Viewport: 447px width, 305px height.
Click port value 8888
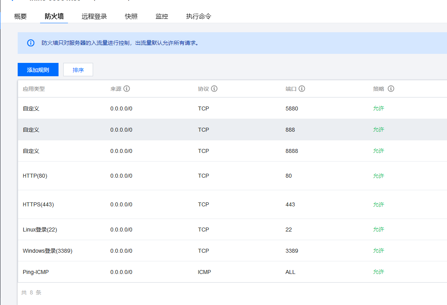pyautogui.click(x=291, y=151)
